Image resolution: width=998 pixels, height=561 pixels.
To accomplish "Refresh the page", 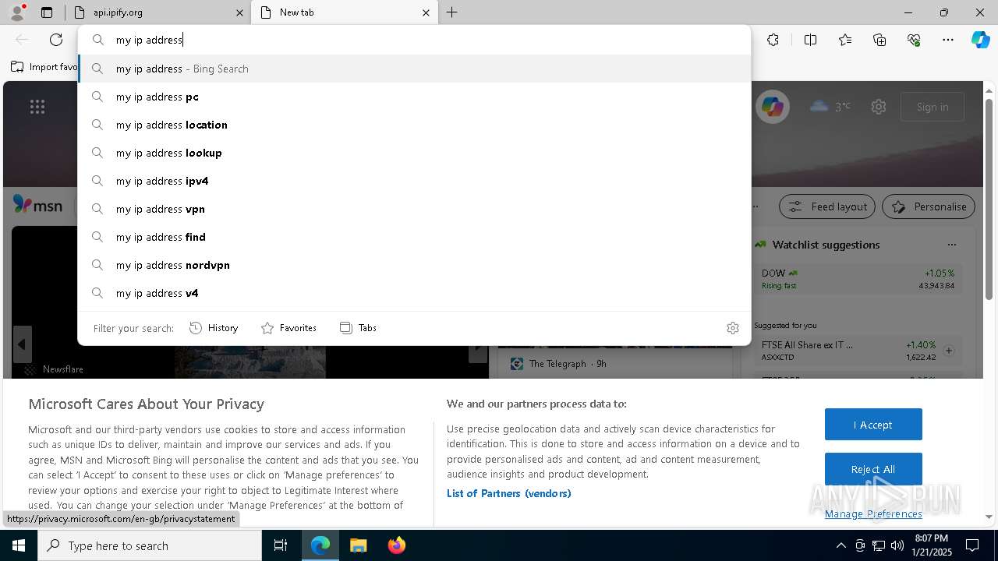I will click(56, 40).
